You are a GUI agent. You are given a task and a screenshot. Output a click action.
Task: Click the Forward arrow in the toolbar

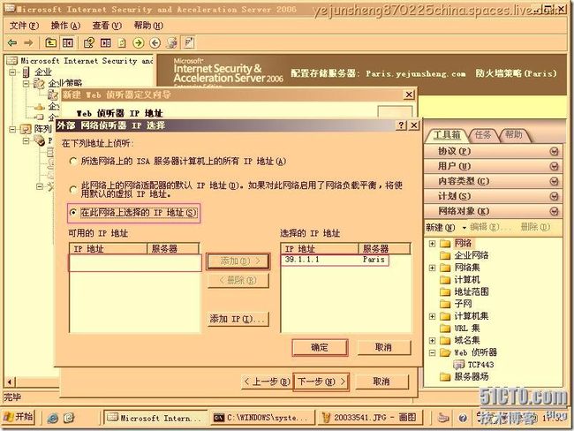[x=28, y=43]
